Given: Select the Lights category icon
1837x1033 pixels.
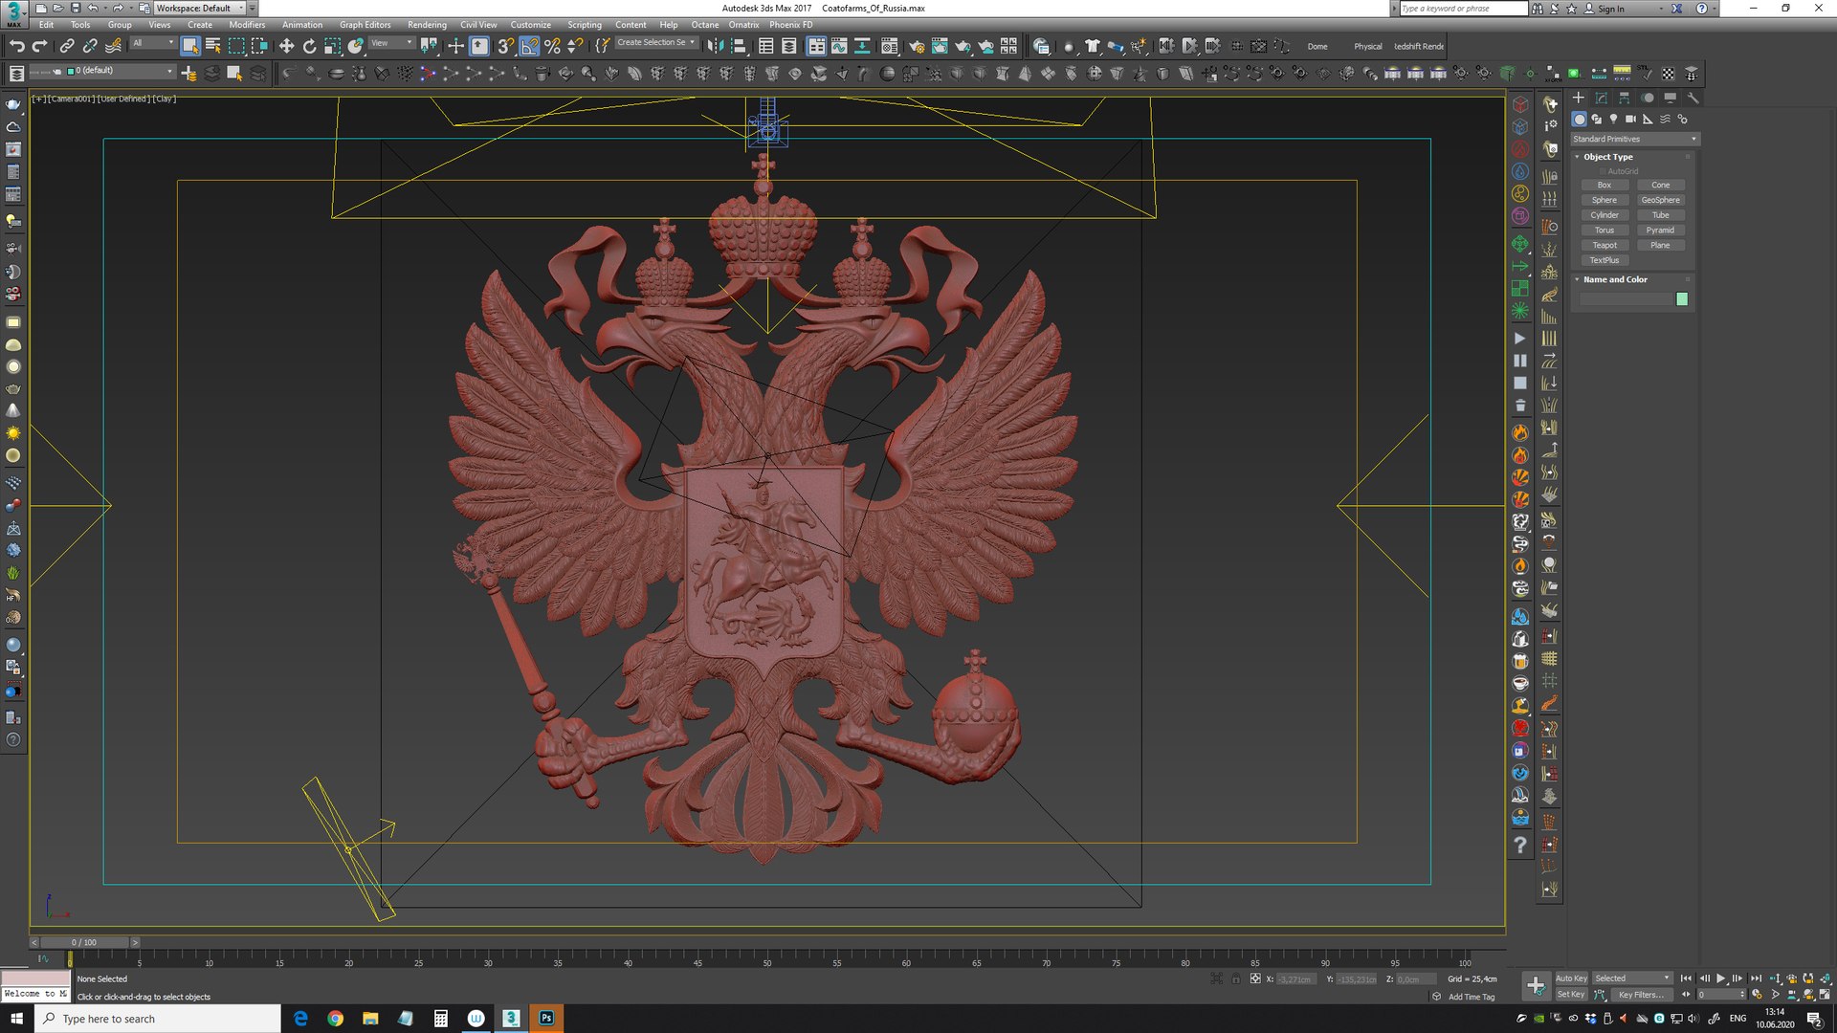Looking at the screenshot, I should click(1614, 119).
